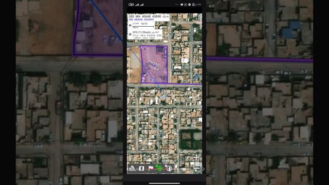Tap the GPS satellite status icon
The width and height of the screenshot is (329, 185).
[130, 34]
